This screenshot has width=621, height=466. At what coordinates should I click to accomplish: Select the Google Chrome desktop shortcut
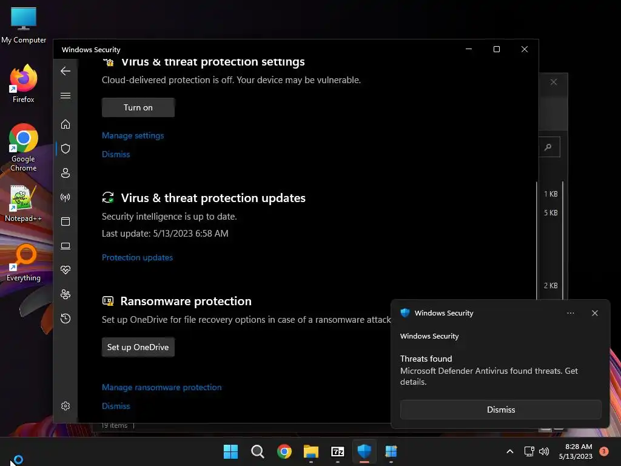click(24, 147)
